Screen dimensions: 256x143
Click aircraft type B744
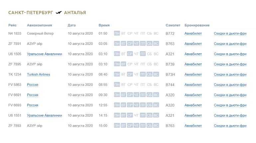pyautogui.click(x=170, y=85)
